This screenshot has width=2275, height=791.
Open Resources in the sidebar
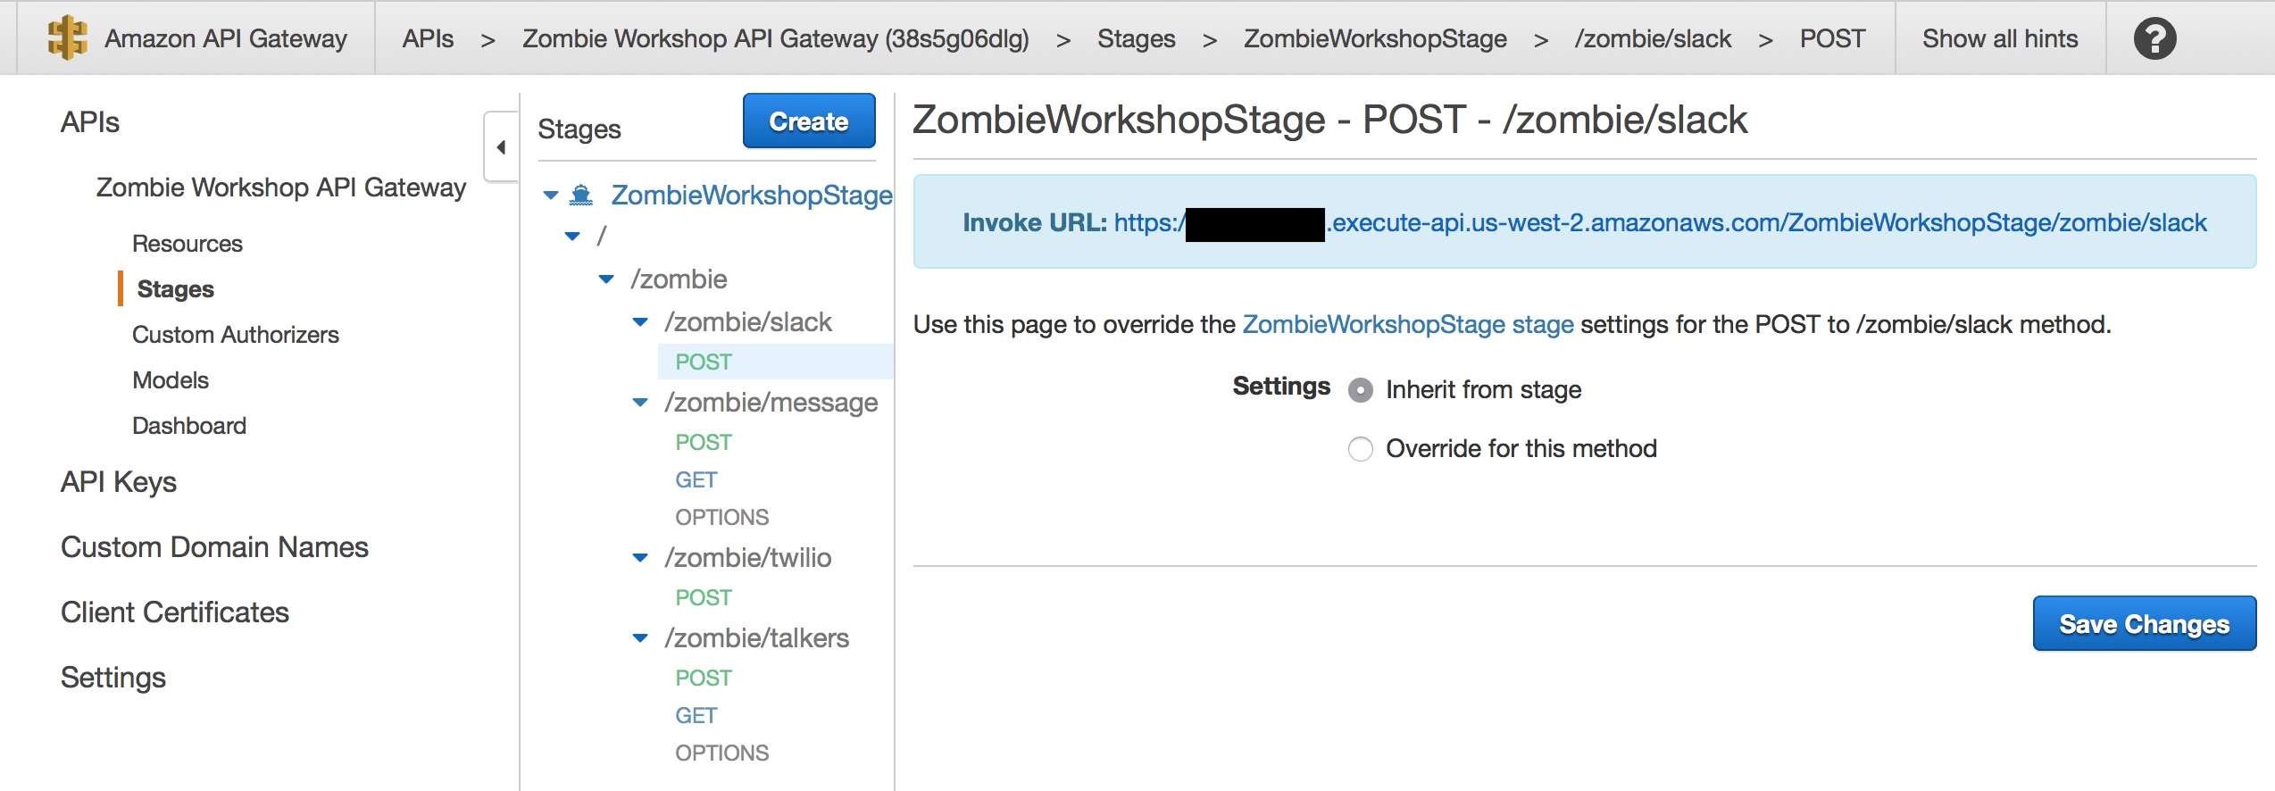(187, 244)
